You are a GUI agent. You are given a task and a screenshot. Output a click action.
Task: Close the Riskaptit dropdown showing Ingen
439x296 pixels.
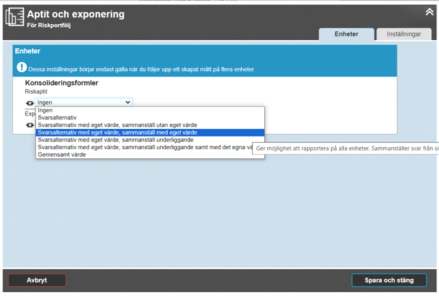click(84, 102)
